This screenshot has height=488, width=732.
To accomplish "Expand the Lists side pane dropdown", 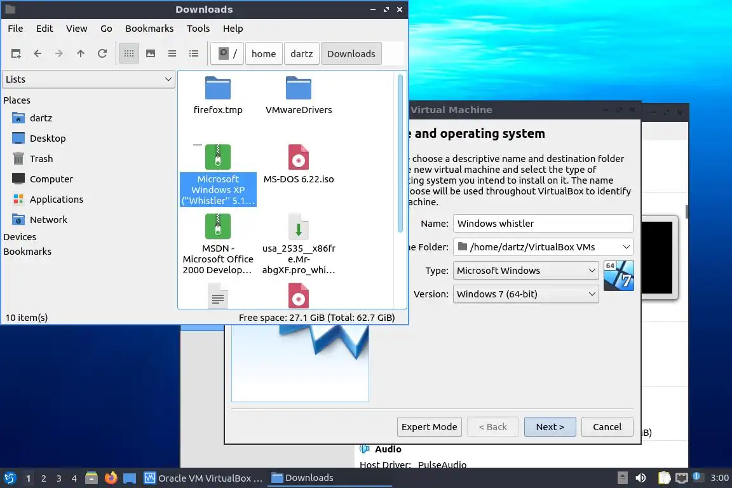I will pos(89,79).
